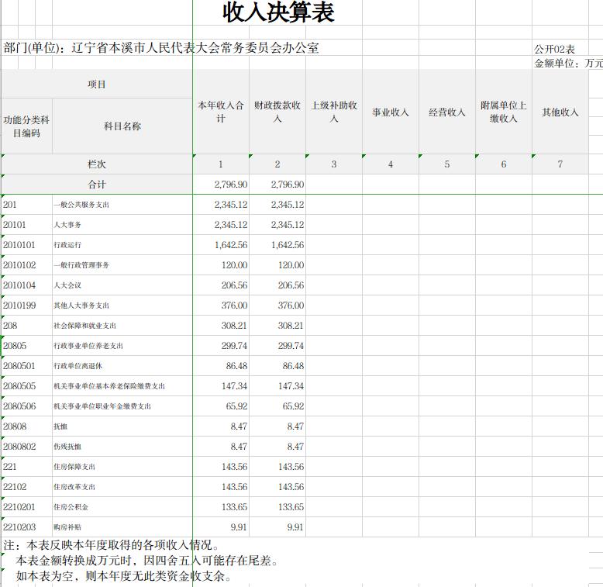Screen dimensions: 603x587
Task: Select the 公开02表 label cell
Action: click(554, 49)
